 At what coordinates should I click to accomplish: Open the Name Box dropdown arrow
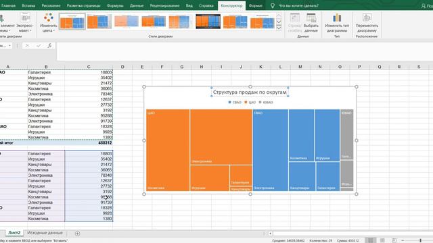pyautogui.click(x=9, y=46)
